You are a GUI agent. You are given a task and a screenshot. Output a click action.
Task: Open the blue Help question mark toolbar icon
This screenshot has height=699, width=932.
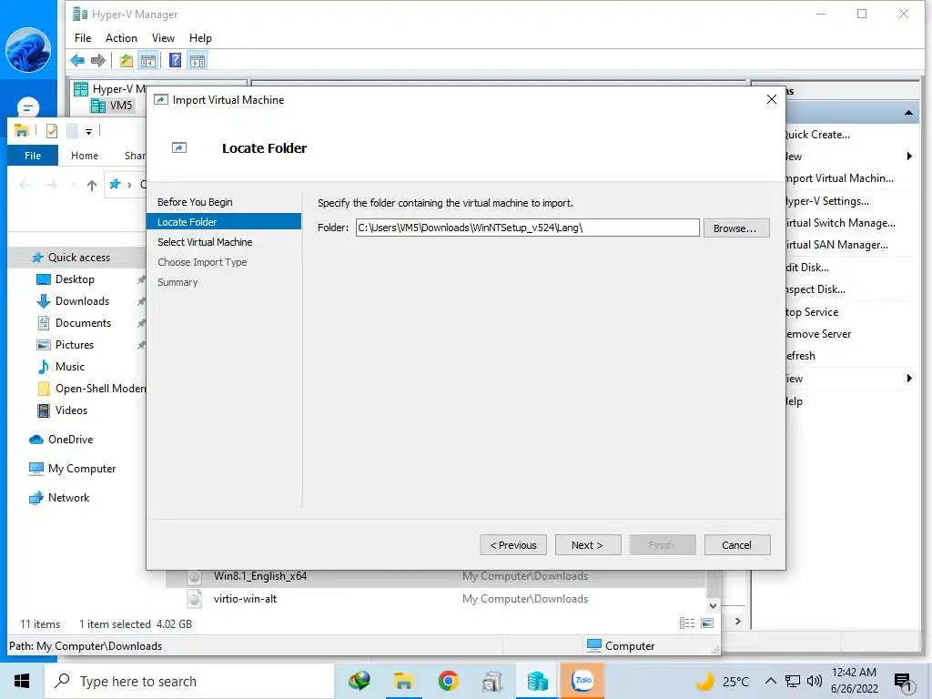(176, 60)
